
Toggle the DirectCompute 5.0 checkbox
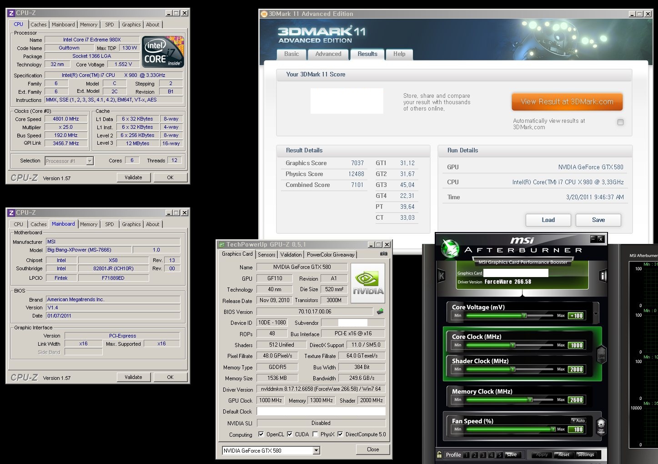coord(340,434)
